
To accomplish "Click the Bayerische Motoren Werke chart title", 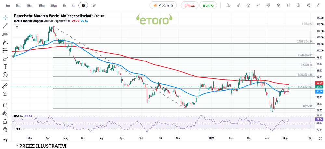I will [59, 16].
